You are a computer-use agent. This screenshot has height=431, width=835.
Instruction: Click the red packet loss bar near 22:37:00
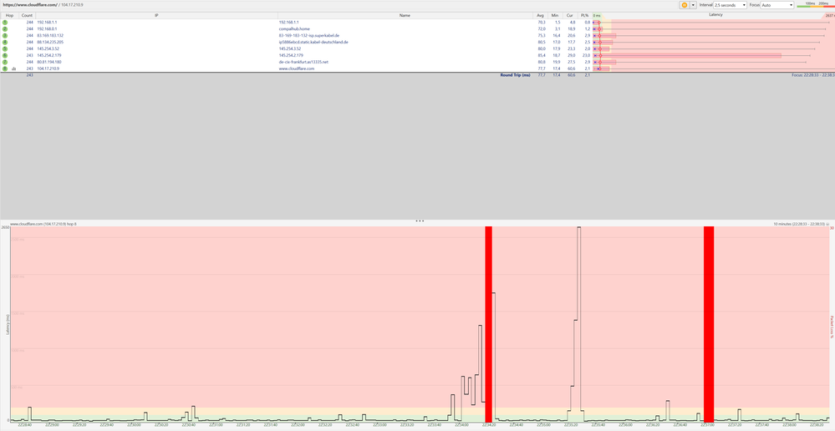709,324
